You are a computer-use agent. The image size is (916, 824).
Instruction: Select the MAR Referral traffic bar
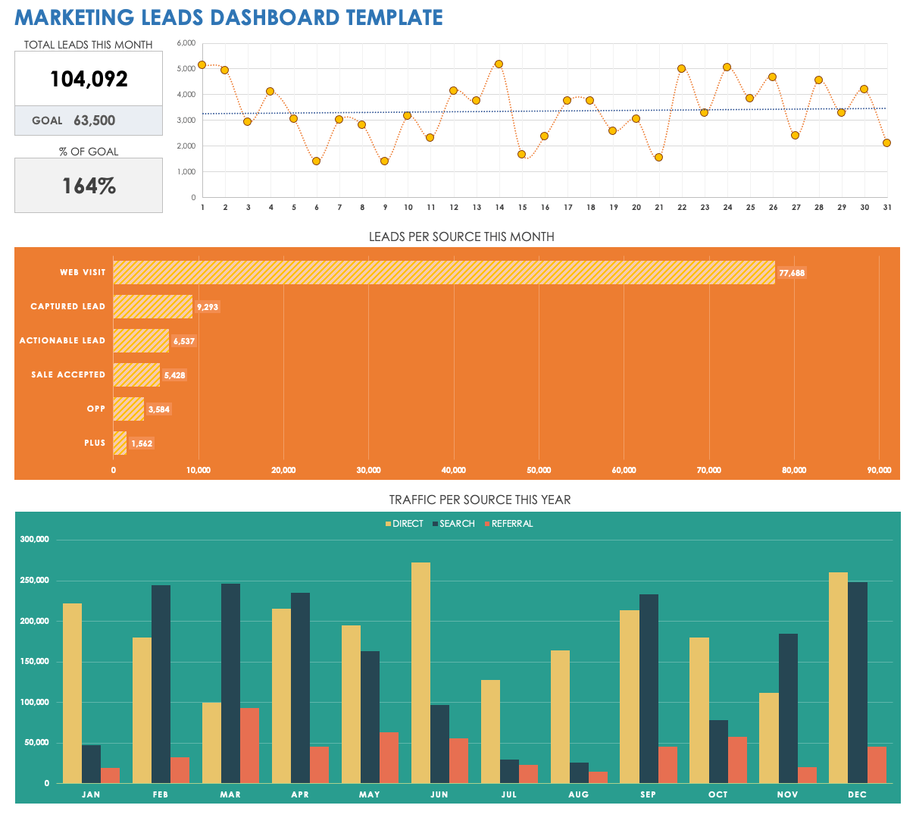[249, 745]
